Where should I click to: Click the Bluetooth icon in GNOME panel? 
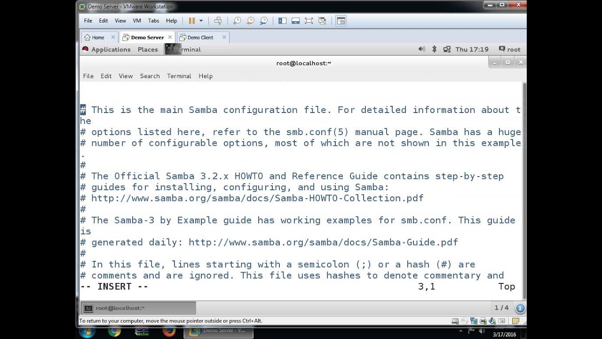(x=434, y=49)
